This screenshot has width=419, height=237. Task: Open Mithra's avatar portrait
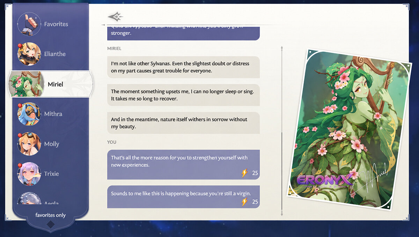coord(29,114)
